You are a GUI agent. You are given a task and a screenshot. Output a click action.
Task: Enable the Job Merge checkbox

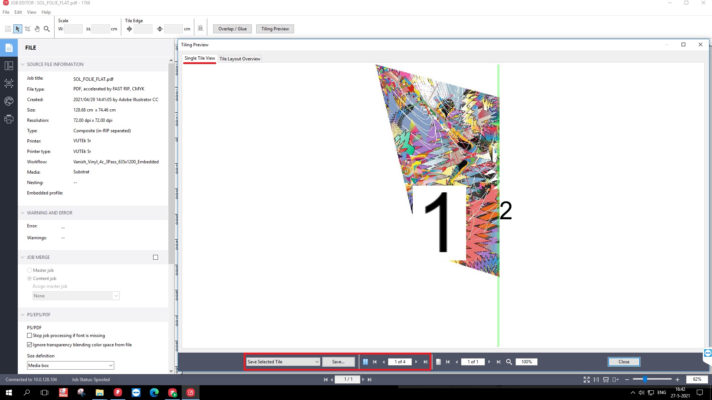coord(156,257)
